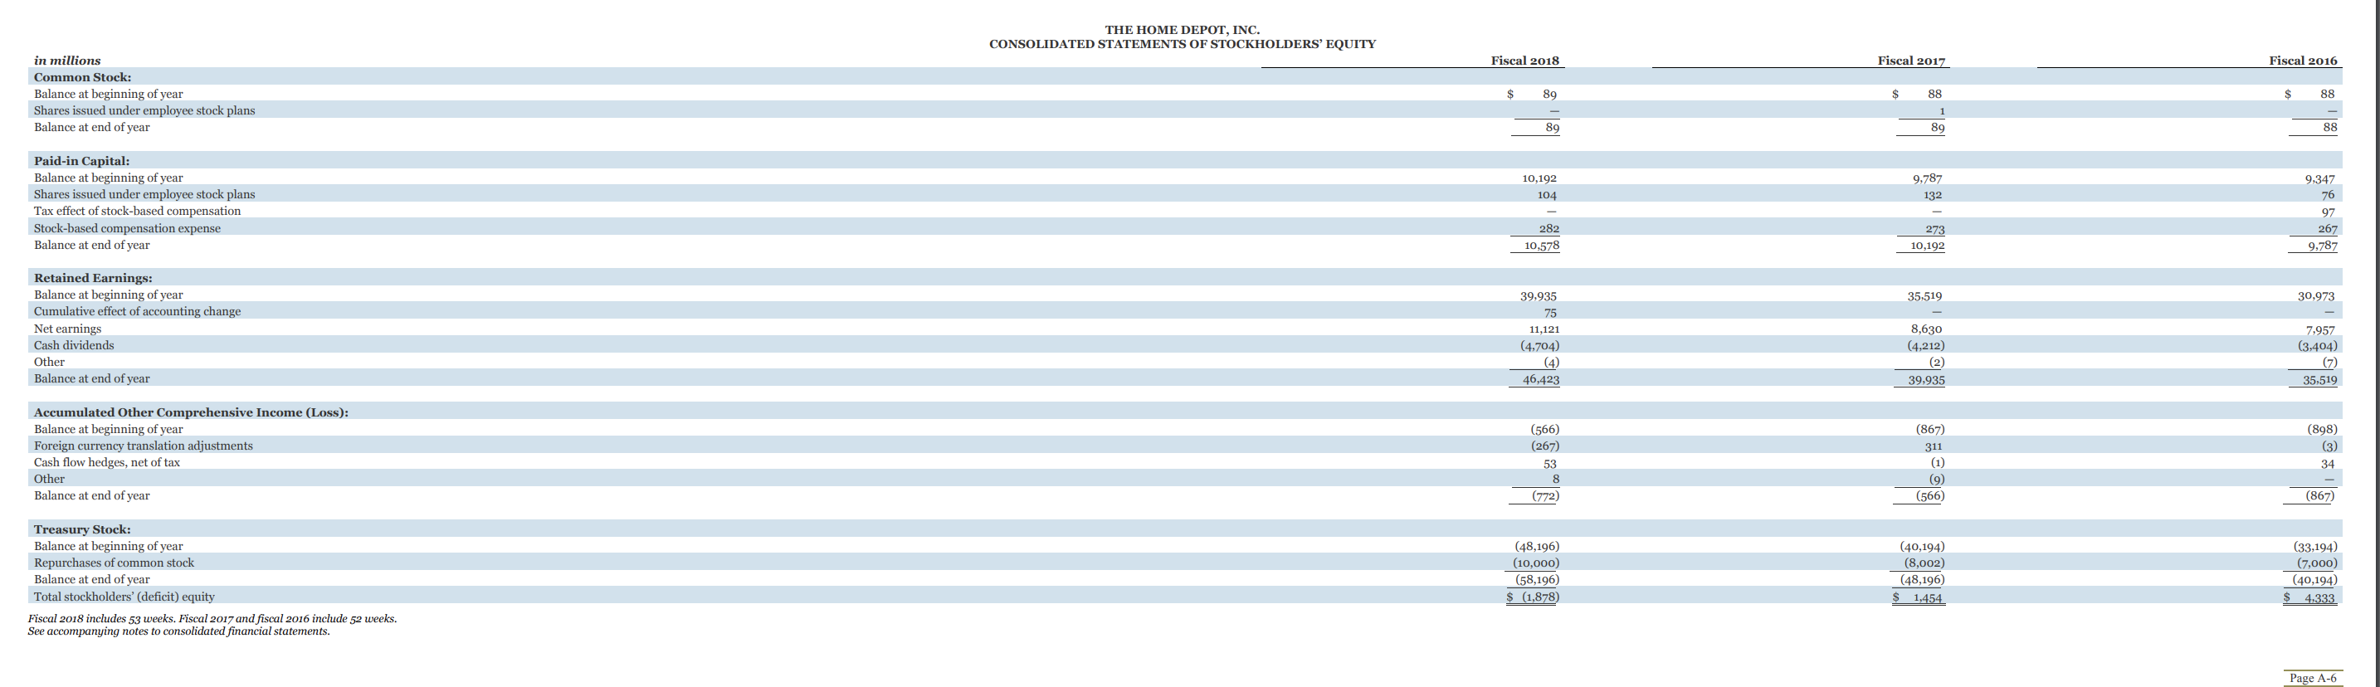Click foreign currency translation value (267)
The height and width of the screenshot is (687, 2380).
(x=1546, y=446)
